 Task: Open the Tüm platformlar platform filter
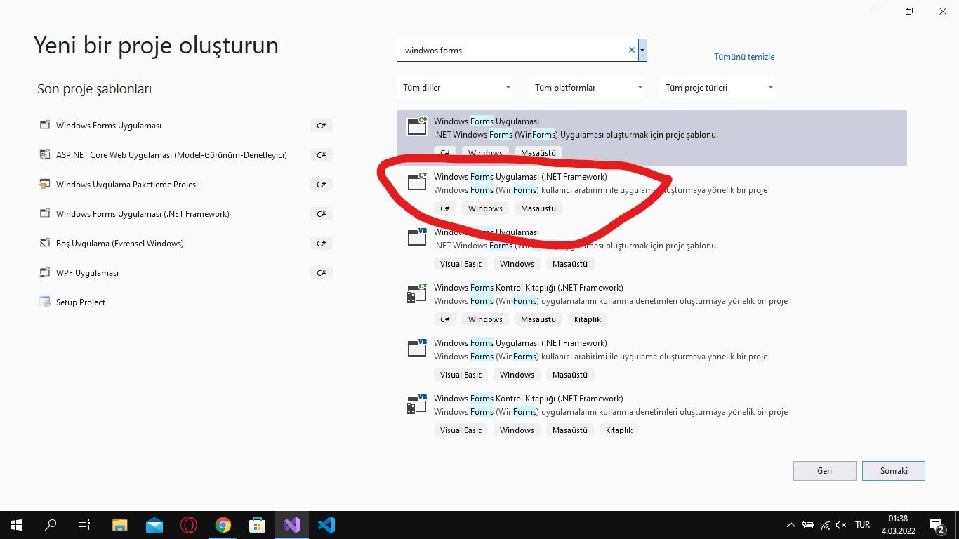point(588,88)
